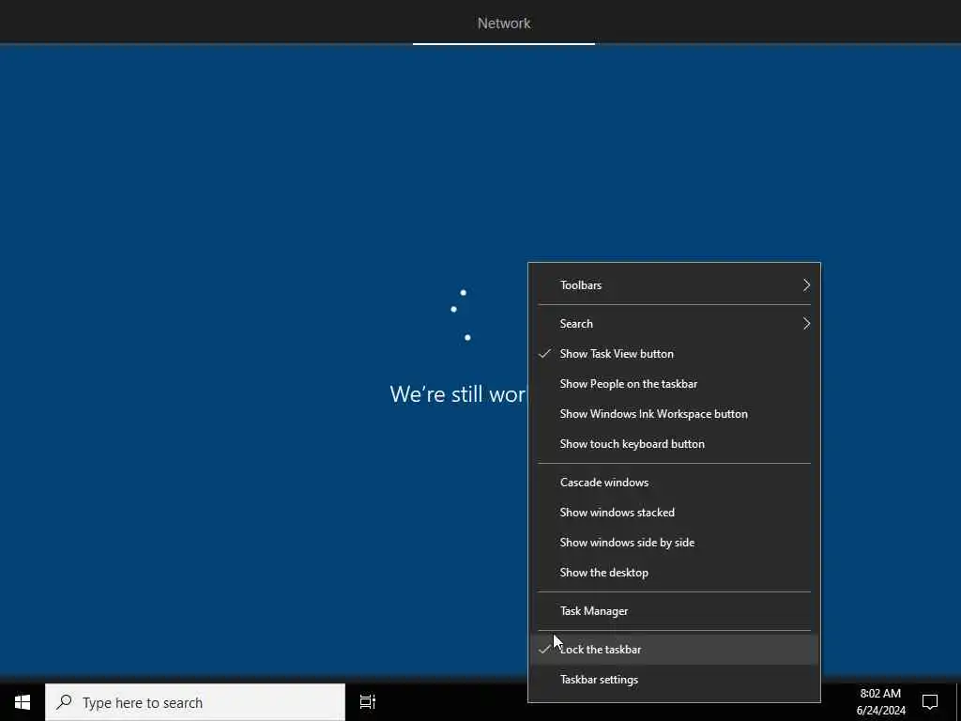Image resolution: width=961 pixels, height=721 pixels.
Task: Choose Show the desktop
Action: (x=674, y=573)
